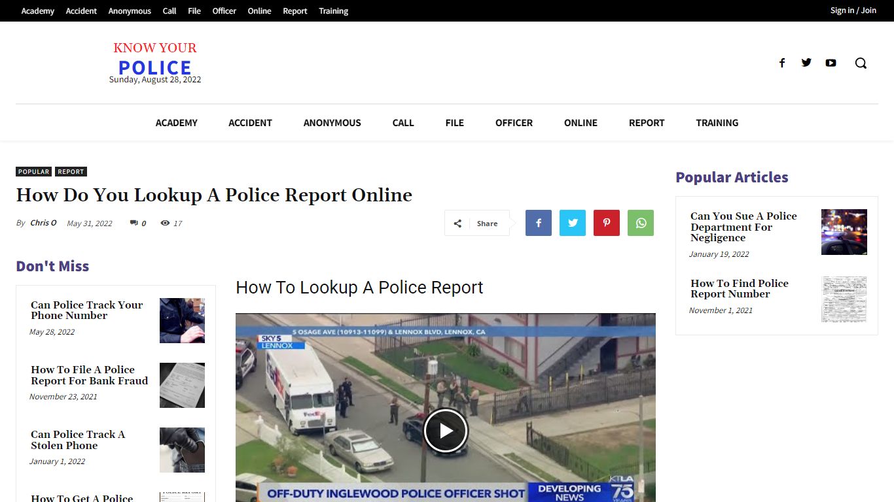Open Anonymous in the main navigation
This screenshot has width=894, height=502.
pos(332,123)
